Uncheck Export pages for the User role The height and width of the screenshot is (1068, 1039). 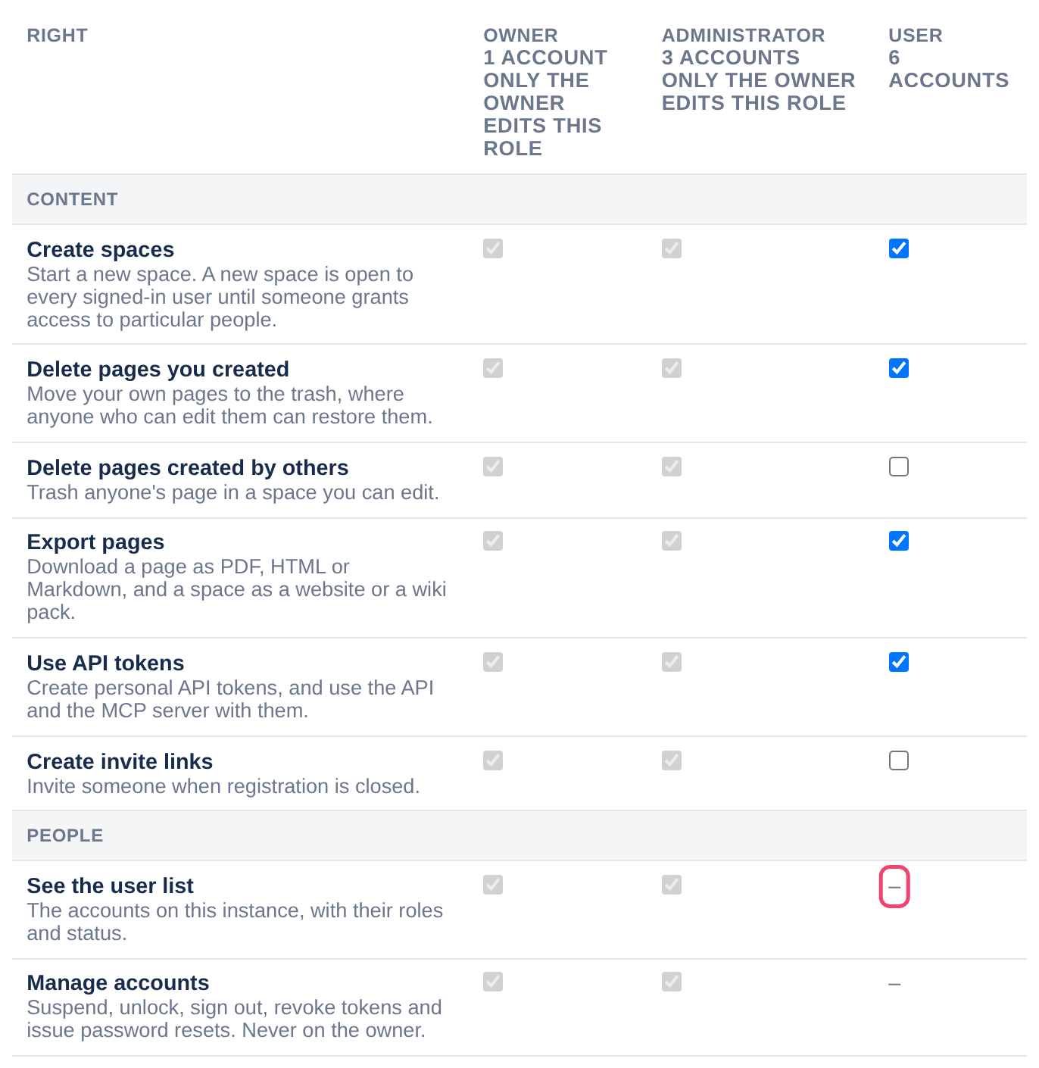tap(898, 541)
